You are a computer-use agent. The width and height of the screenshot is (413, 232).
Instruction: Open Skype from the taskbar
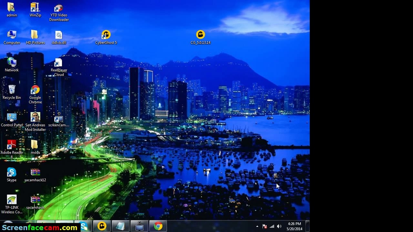(84, 226)
